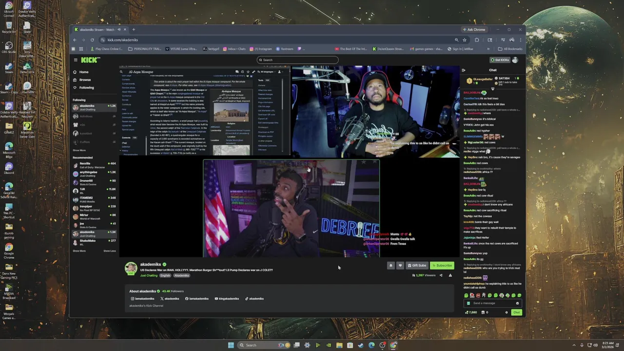Screen dimensions: 624x351
Task: Toggle stream notifications bell icon
Action: point(390,266)
